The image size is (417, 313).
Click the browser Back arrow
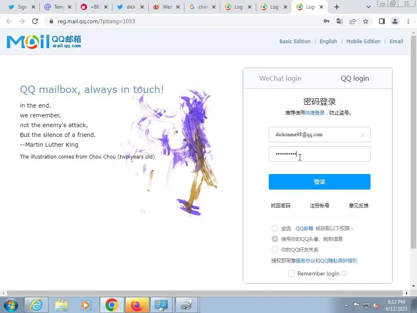coord(9,21)
